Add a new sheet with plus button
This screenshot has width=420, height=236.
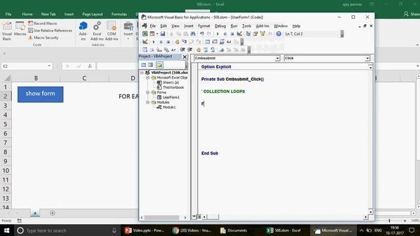(52, 213)
